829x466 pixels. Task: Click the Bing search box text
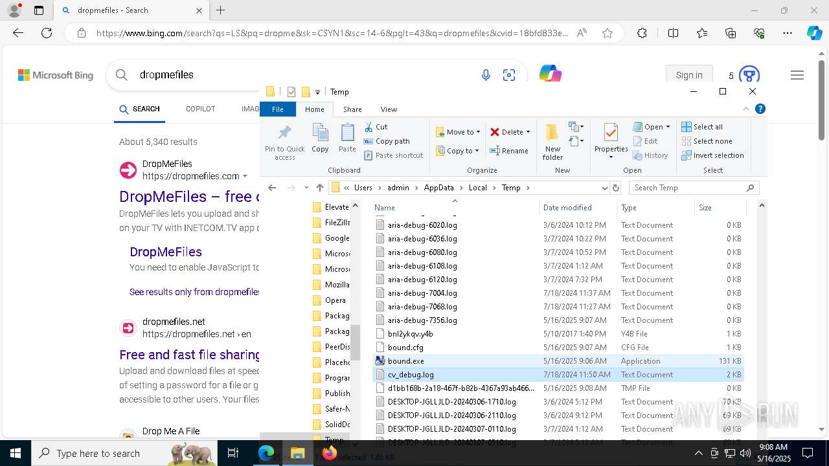pos(166,74)
